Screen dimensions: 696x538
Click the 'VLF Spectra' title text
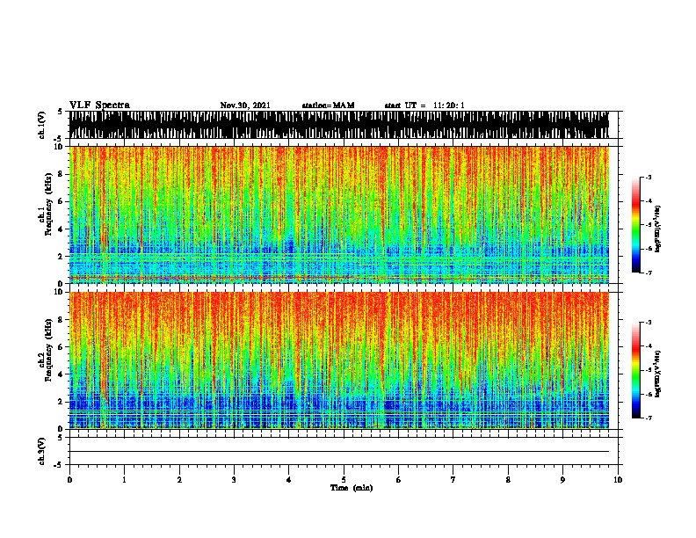click(x=99, y=105)
